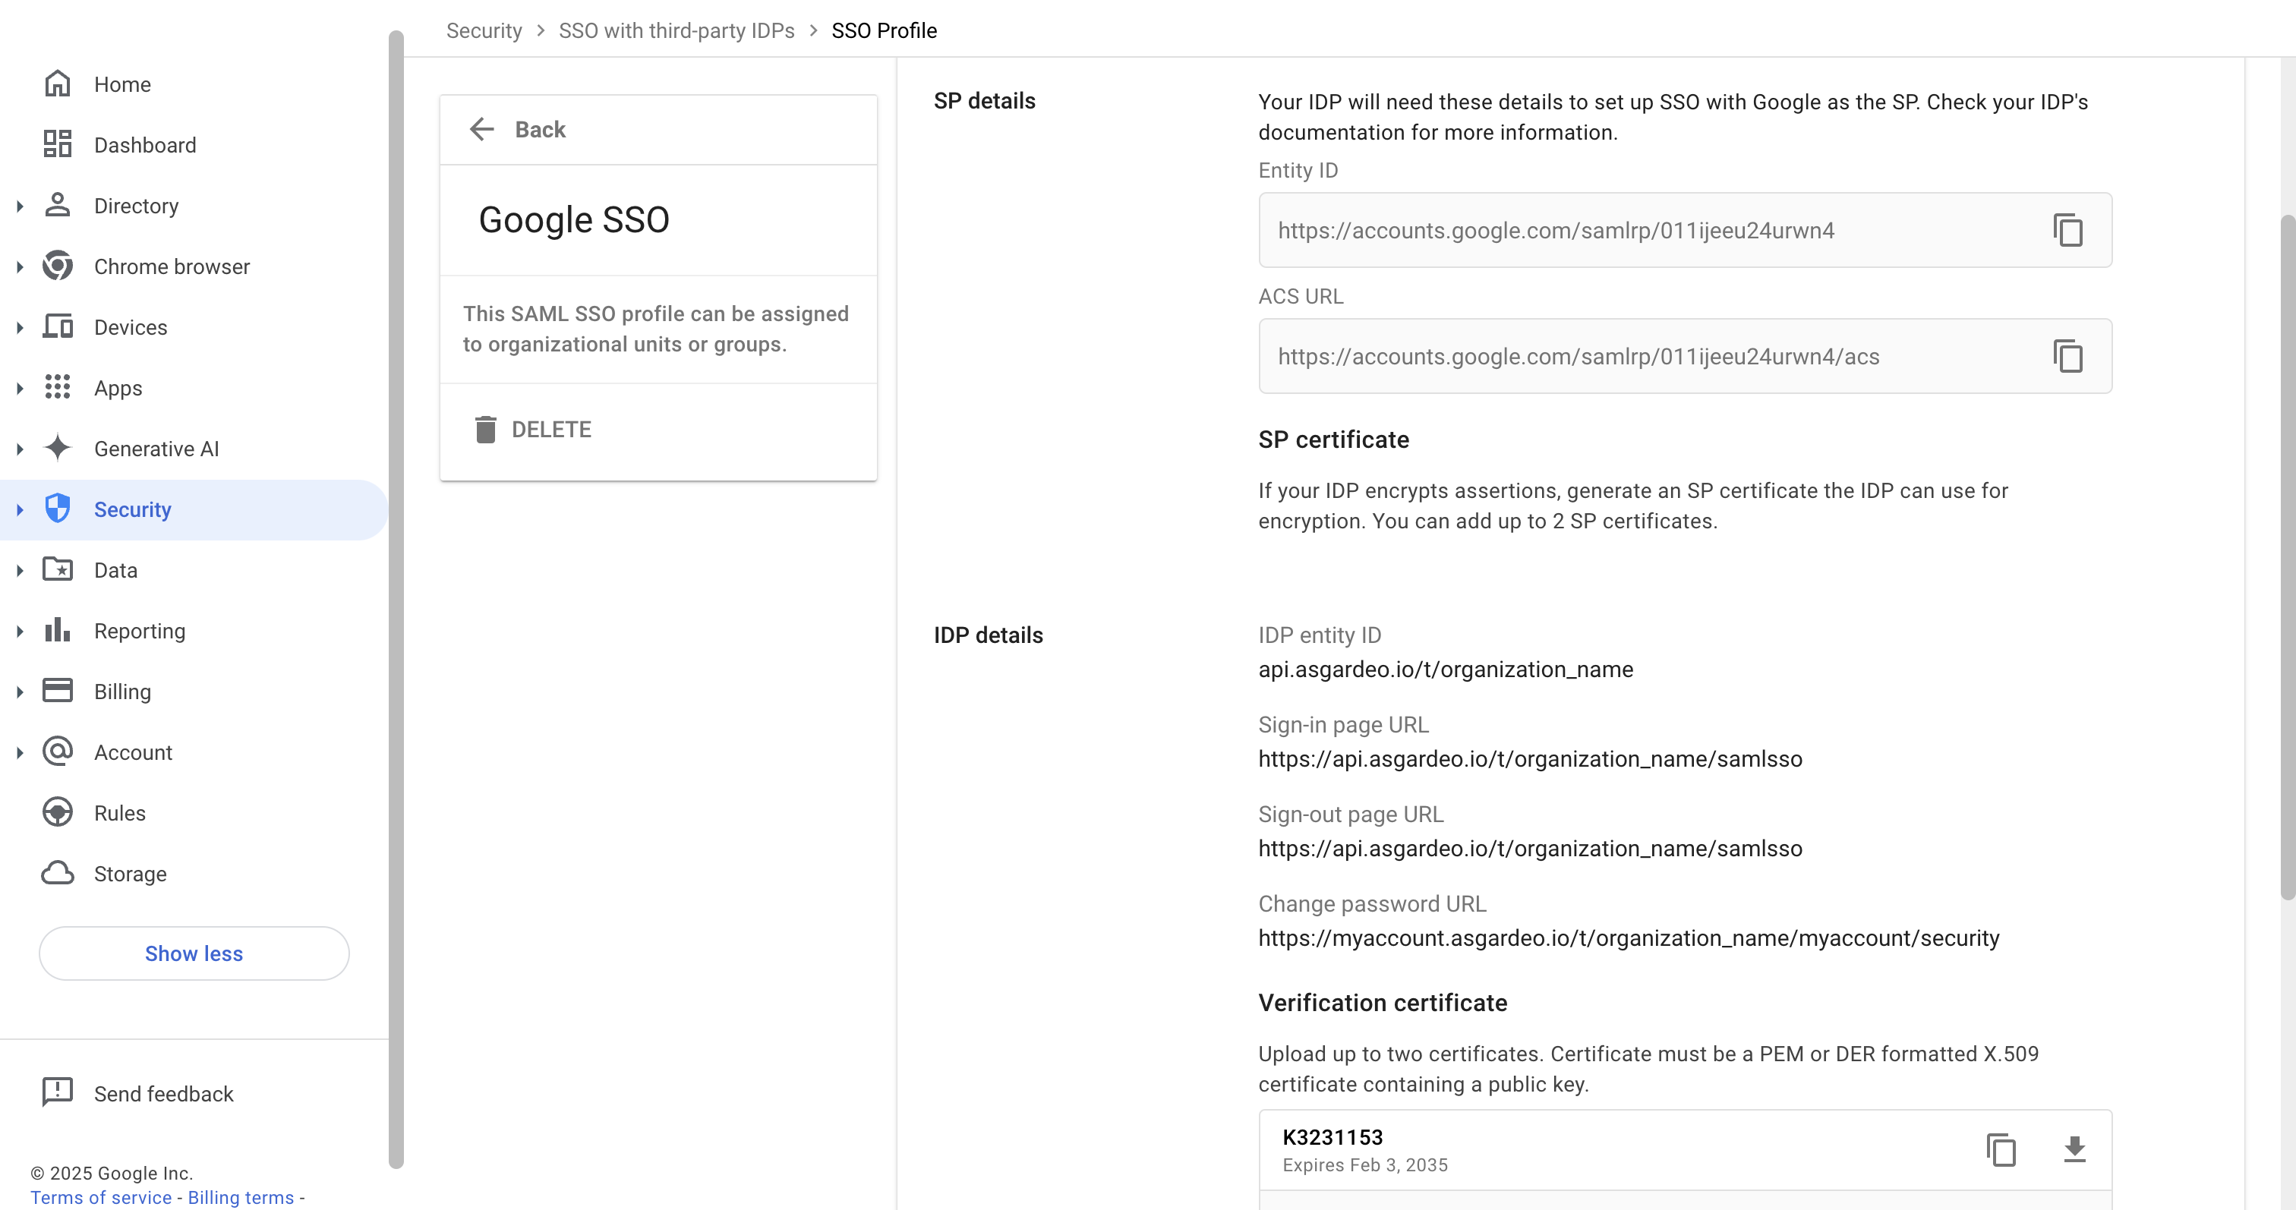Screen dimensions: 2296x1210
Task: Click the Google SSO profile title
Action: [574, 219]
